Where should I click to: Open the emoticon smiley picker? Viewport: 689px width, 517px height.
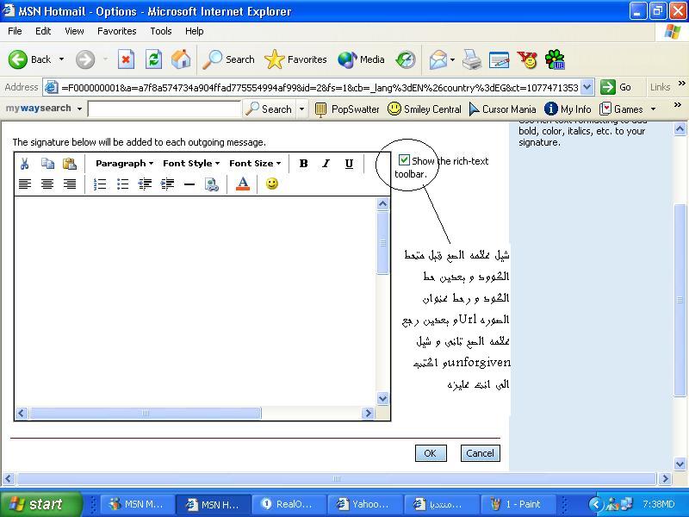[272, 184]
